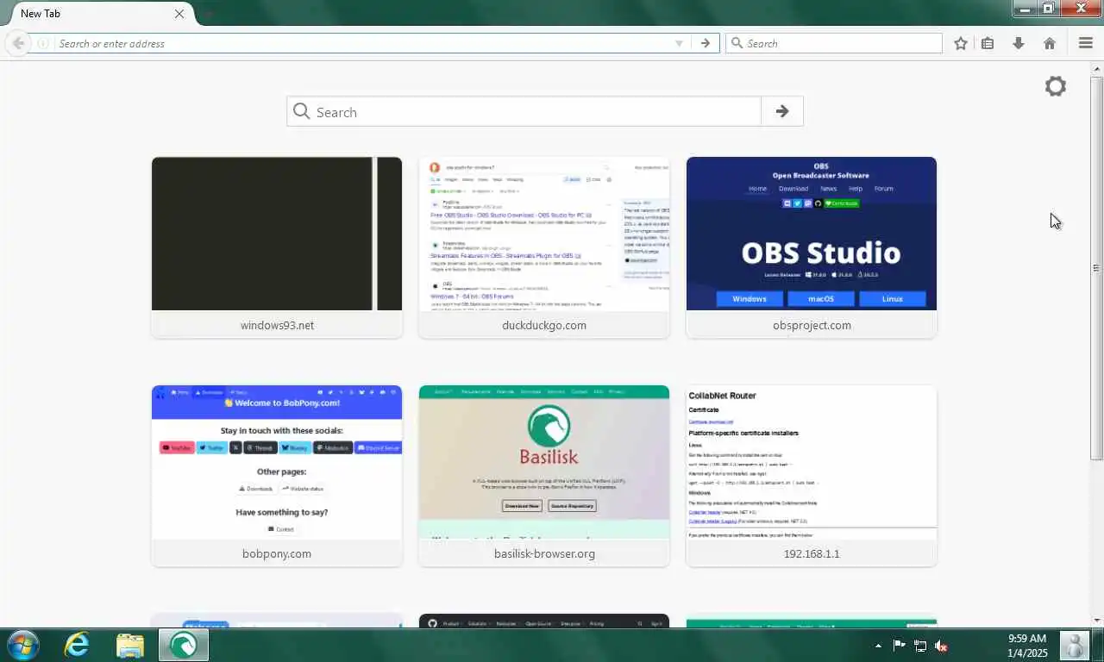
Task: Launch Internet Explorer from taskbar
Action: [77, 645]
